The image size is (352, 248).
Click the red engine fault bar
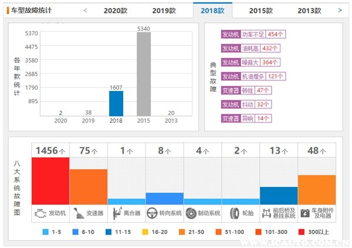coord(50,181)
